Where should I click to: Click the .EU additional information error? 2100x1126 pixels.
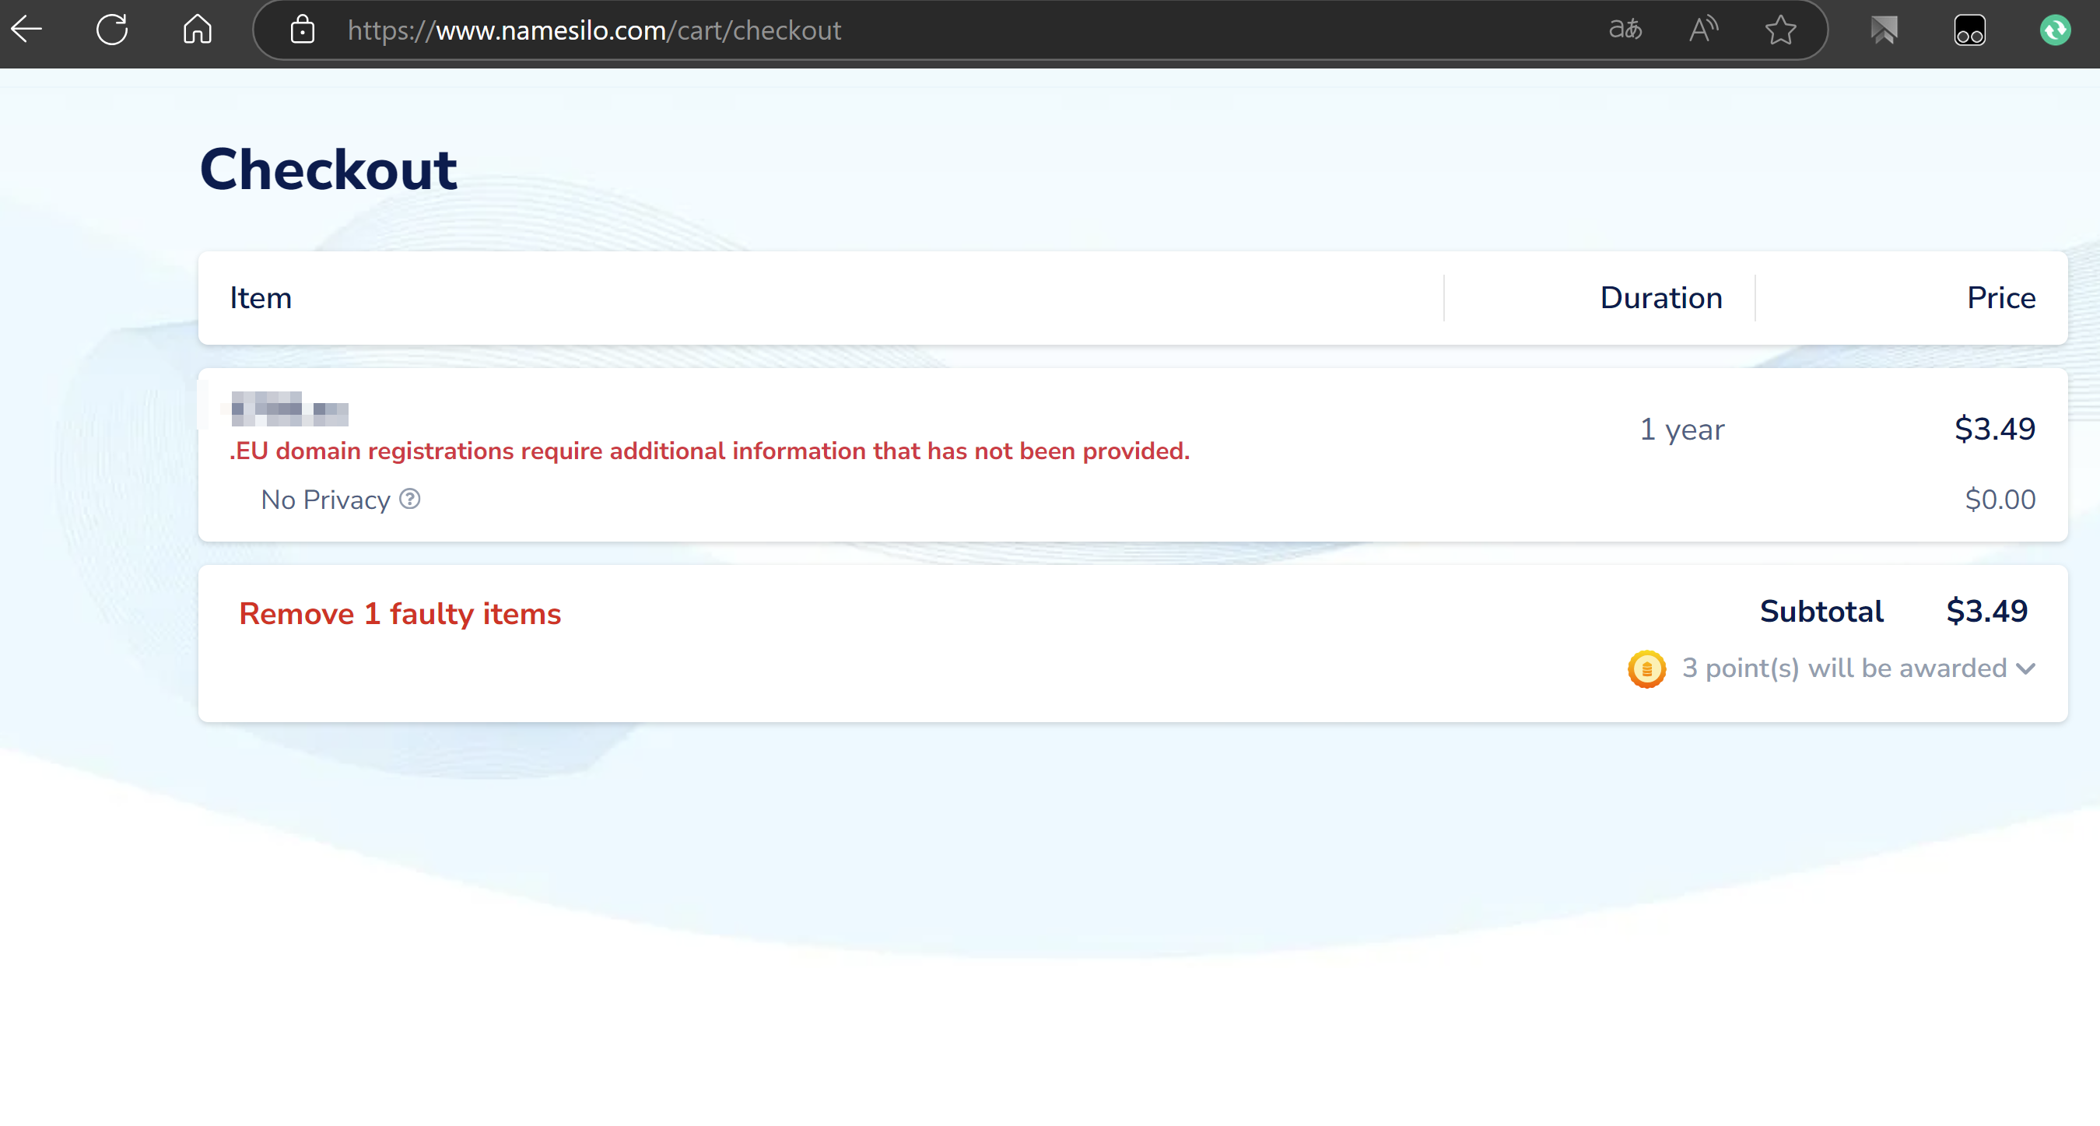(x=710, y=451)
